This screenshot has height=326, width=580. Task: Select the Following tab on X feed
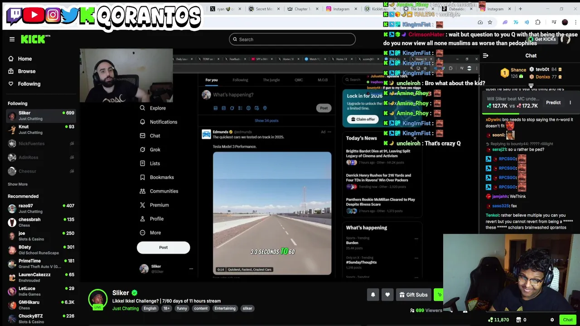(x=240, y=80)
